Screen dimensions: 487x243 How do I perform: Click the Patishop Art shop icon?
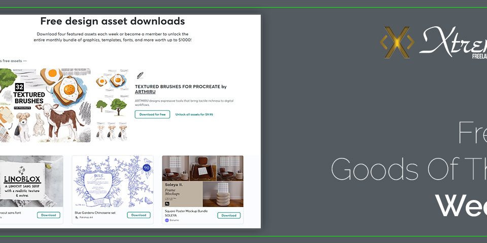click(77, 218)
